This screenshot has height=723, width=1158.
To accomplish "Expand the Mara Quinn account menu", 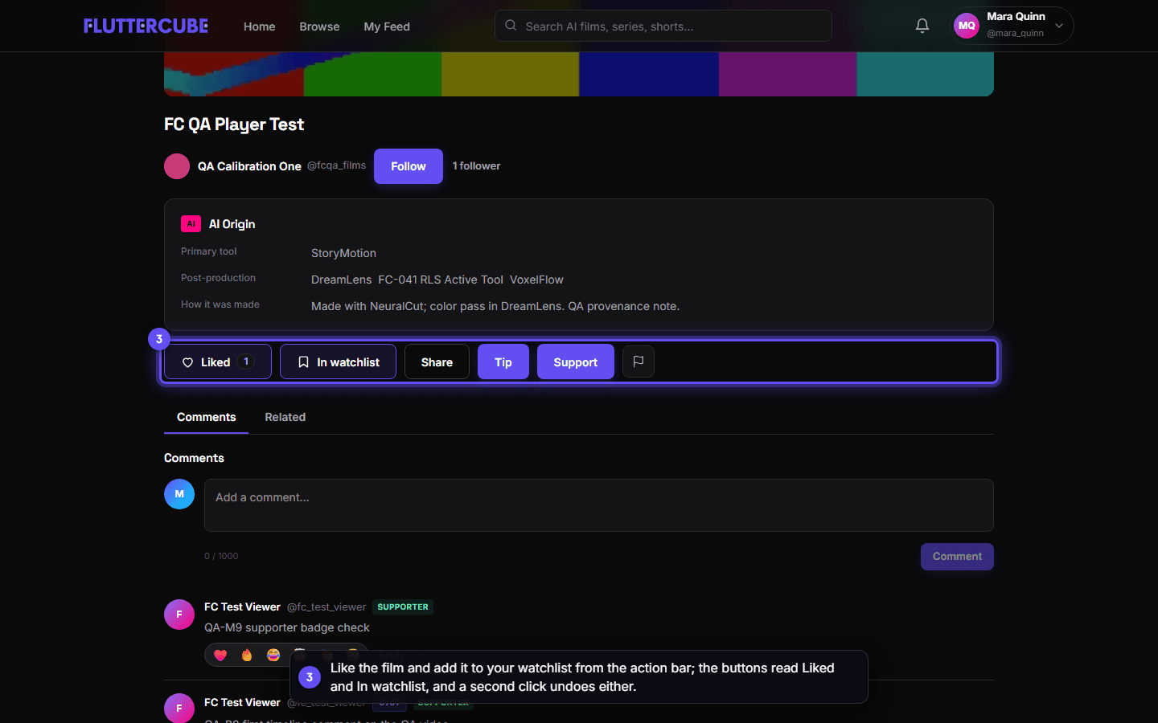I will coord(1059,26).
